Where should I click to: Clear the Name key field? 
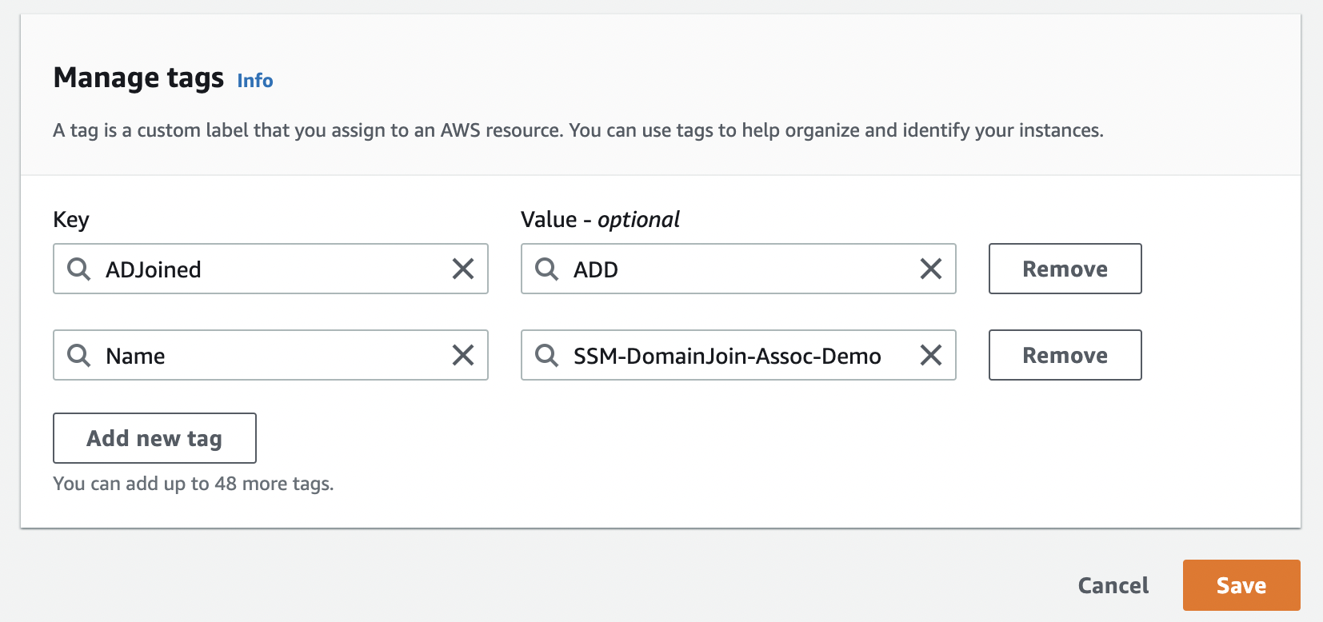(463, 356)
